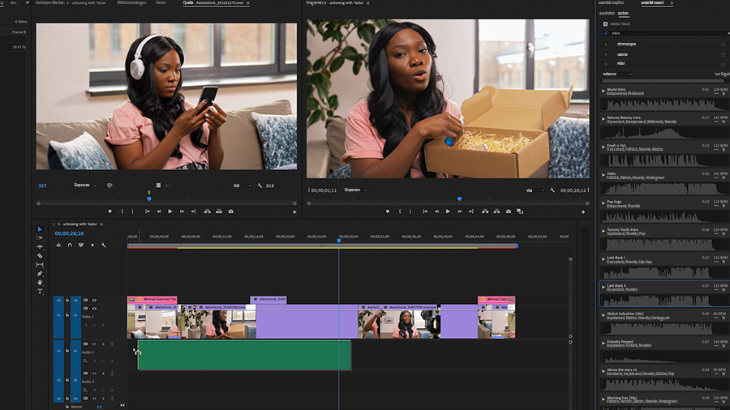Expand the second filter group in sound panel
The image size is (730, 410).
(606, 54)
